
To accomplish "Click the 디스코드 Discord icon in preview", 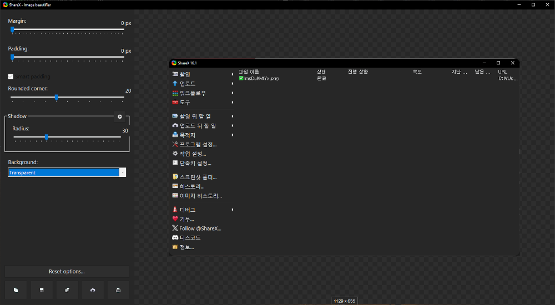I will coord(175,238).
